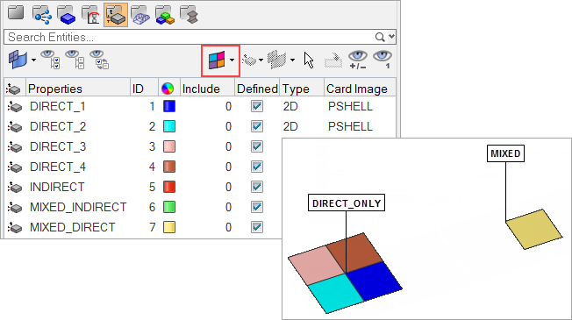The width and height of the screenshot is (572, 320).
Task: Click the color mode squares icon
Action: pyautogui.click(x=217, y=60)
